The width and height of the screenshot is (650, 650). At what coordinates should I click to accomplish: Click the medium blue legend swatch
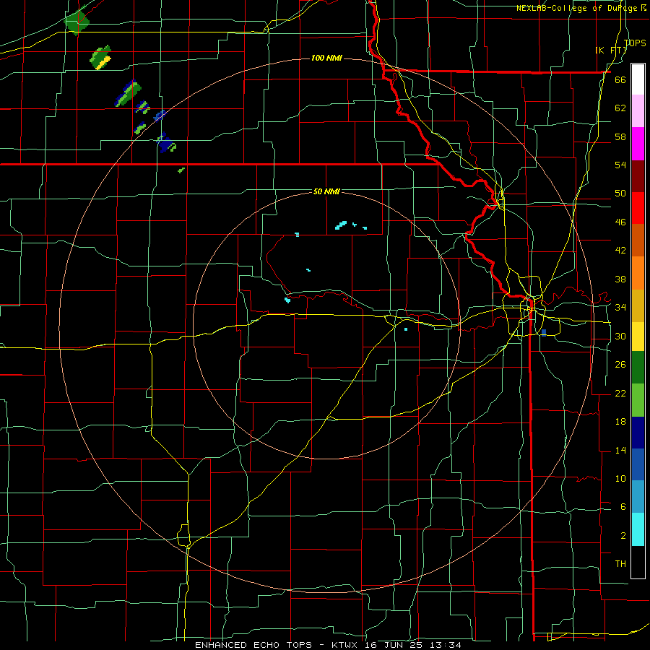coord(638,464)
